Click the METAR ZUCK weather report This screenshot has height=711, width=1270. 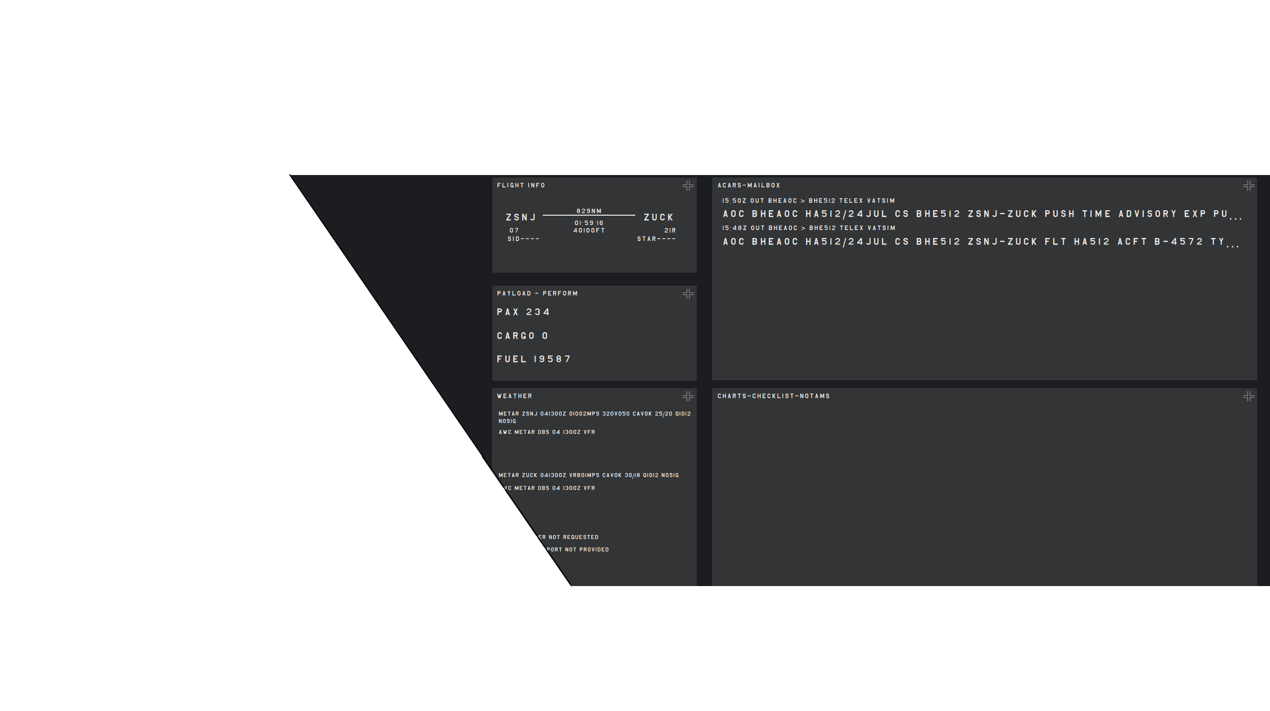589,475
